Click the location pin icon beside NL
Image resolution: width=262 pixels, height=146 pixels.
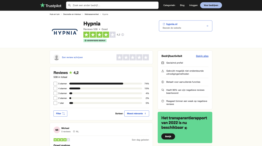pyautogui.click(x=74, y=132)
